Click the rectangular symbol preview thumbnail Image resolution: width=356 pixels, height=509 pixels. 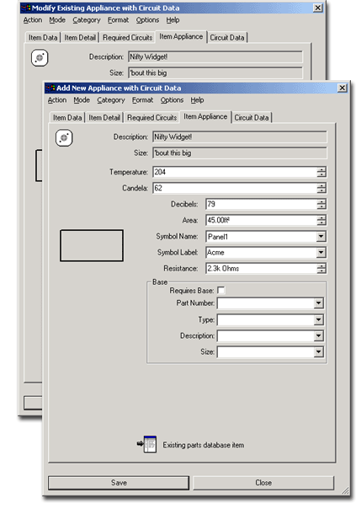tap(92, 245)
